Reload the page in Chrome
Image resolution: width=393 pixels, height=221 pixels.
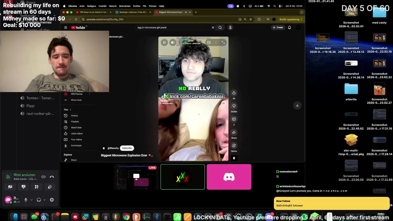76,19
